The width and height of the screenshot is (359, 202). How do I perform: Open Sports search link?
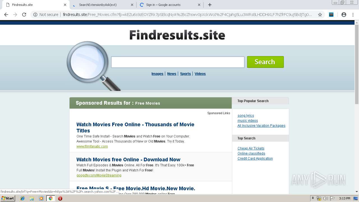click(x=185, y=74)
